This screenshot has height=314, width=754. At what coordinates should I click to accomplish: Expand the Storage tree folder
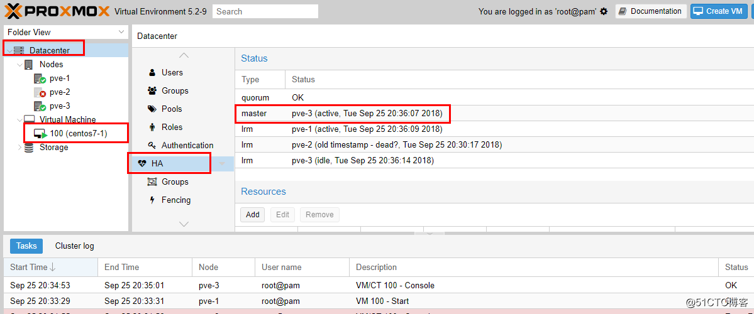tap(19, 148)
